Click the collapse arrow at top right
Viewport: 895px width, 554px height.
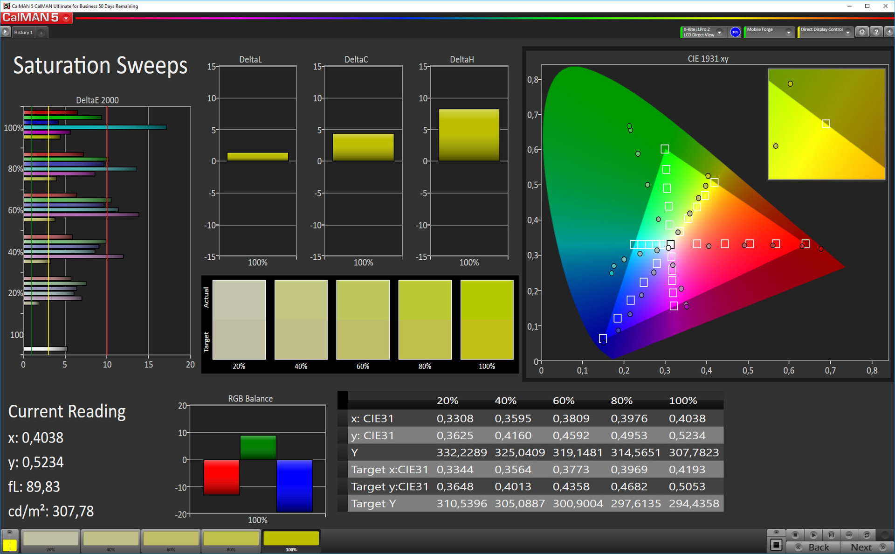point(889,32)
